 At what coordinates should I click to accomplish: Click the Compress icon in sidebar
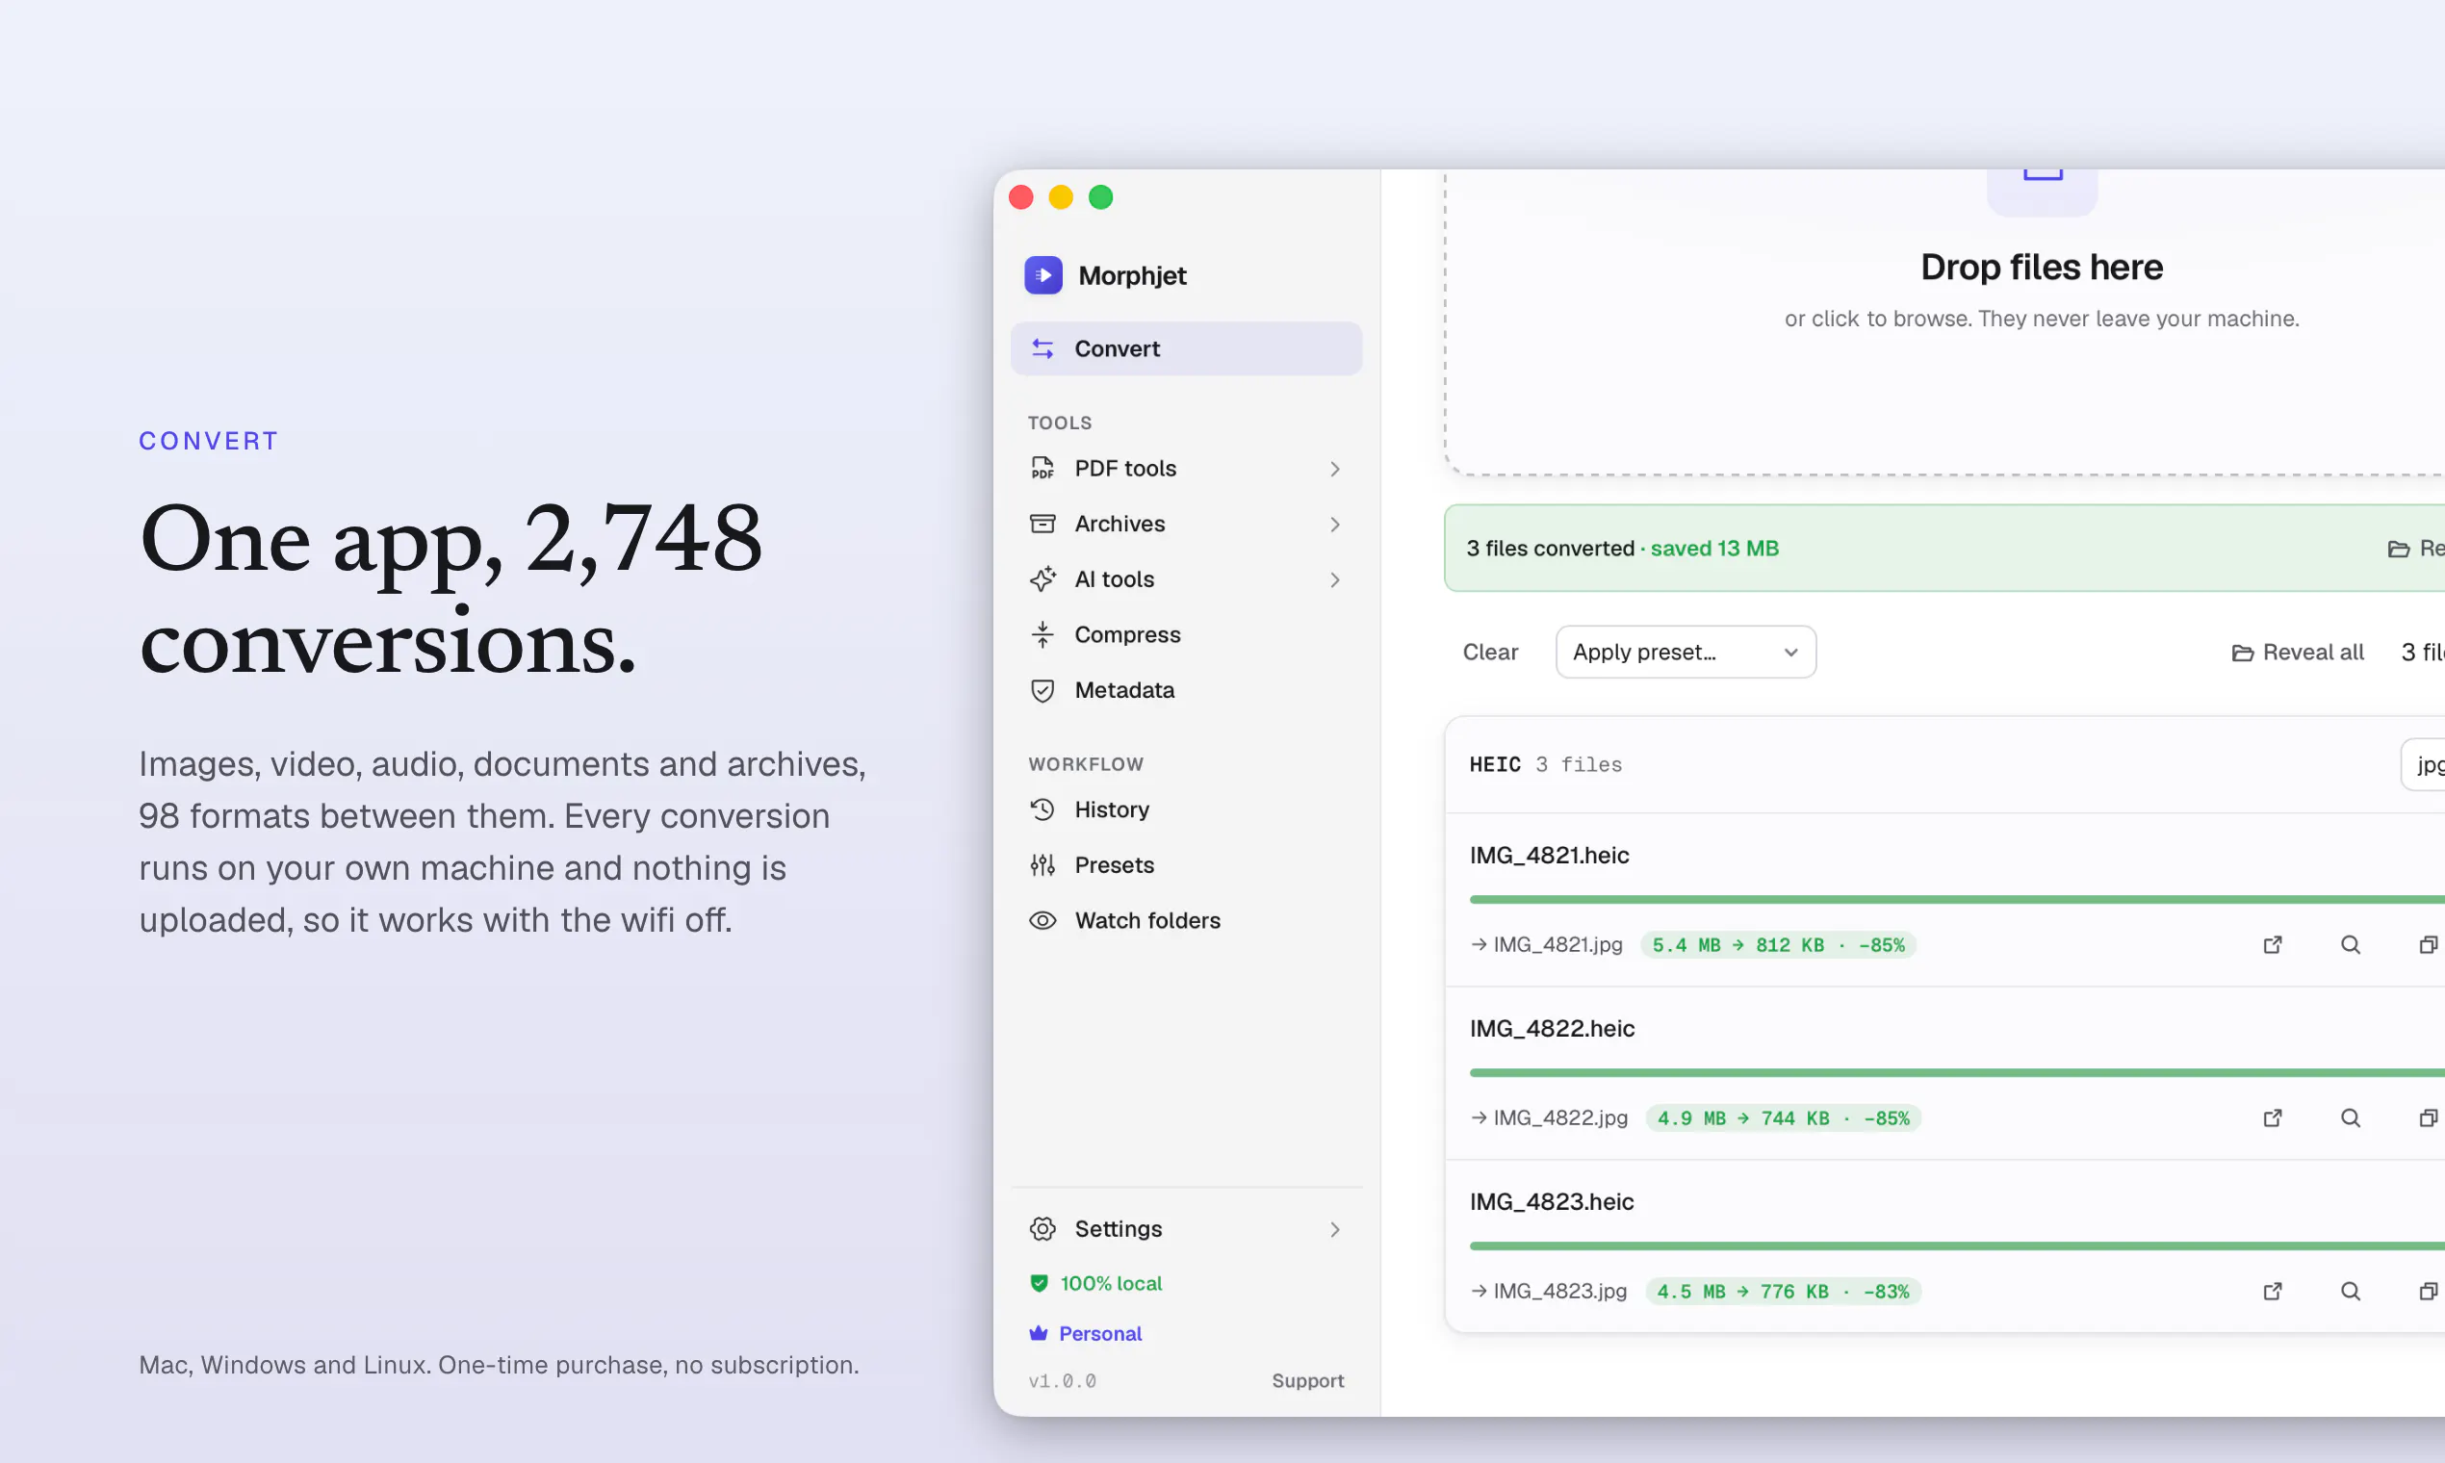[1042, 635]
